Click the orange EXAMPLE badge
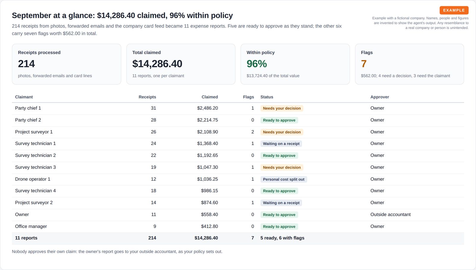 pyautogui.click(x=454, y=10)
